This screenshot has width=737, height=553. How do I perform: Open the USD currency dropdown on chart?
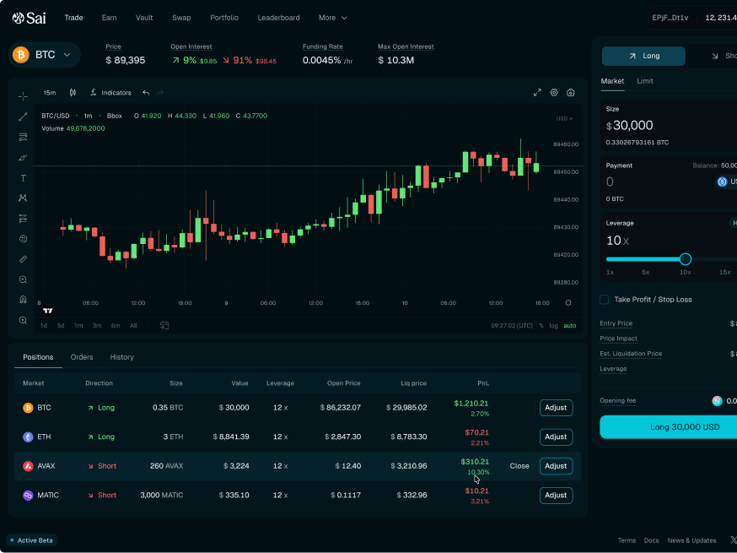[564, 119]
